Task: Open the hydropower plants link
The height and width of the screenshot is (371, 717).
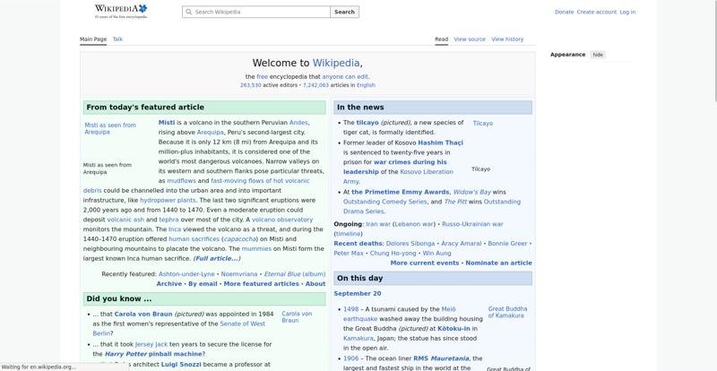Action: 168,201
